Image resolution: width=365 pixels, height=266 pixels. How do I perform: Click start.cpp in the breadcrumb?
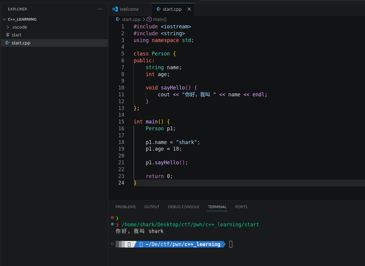[x=131, y=19]
